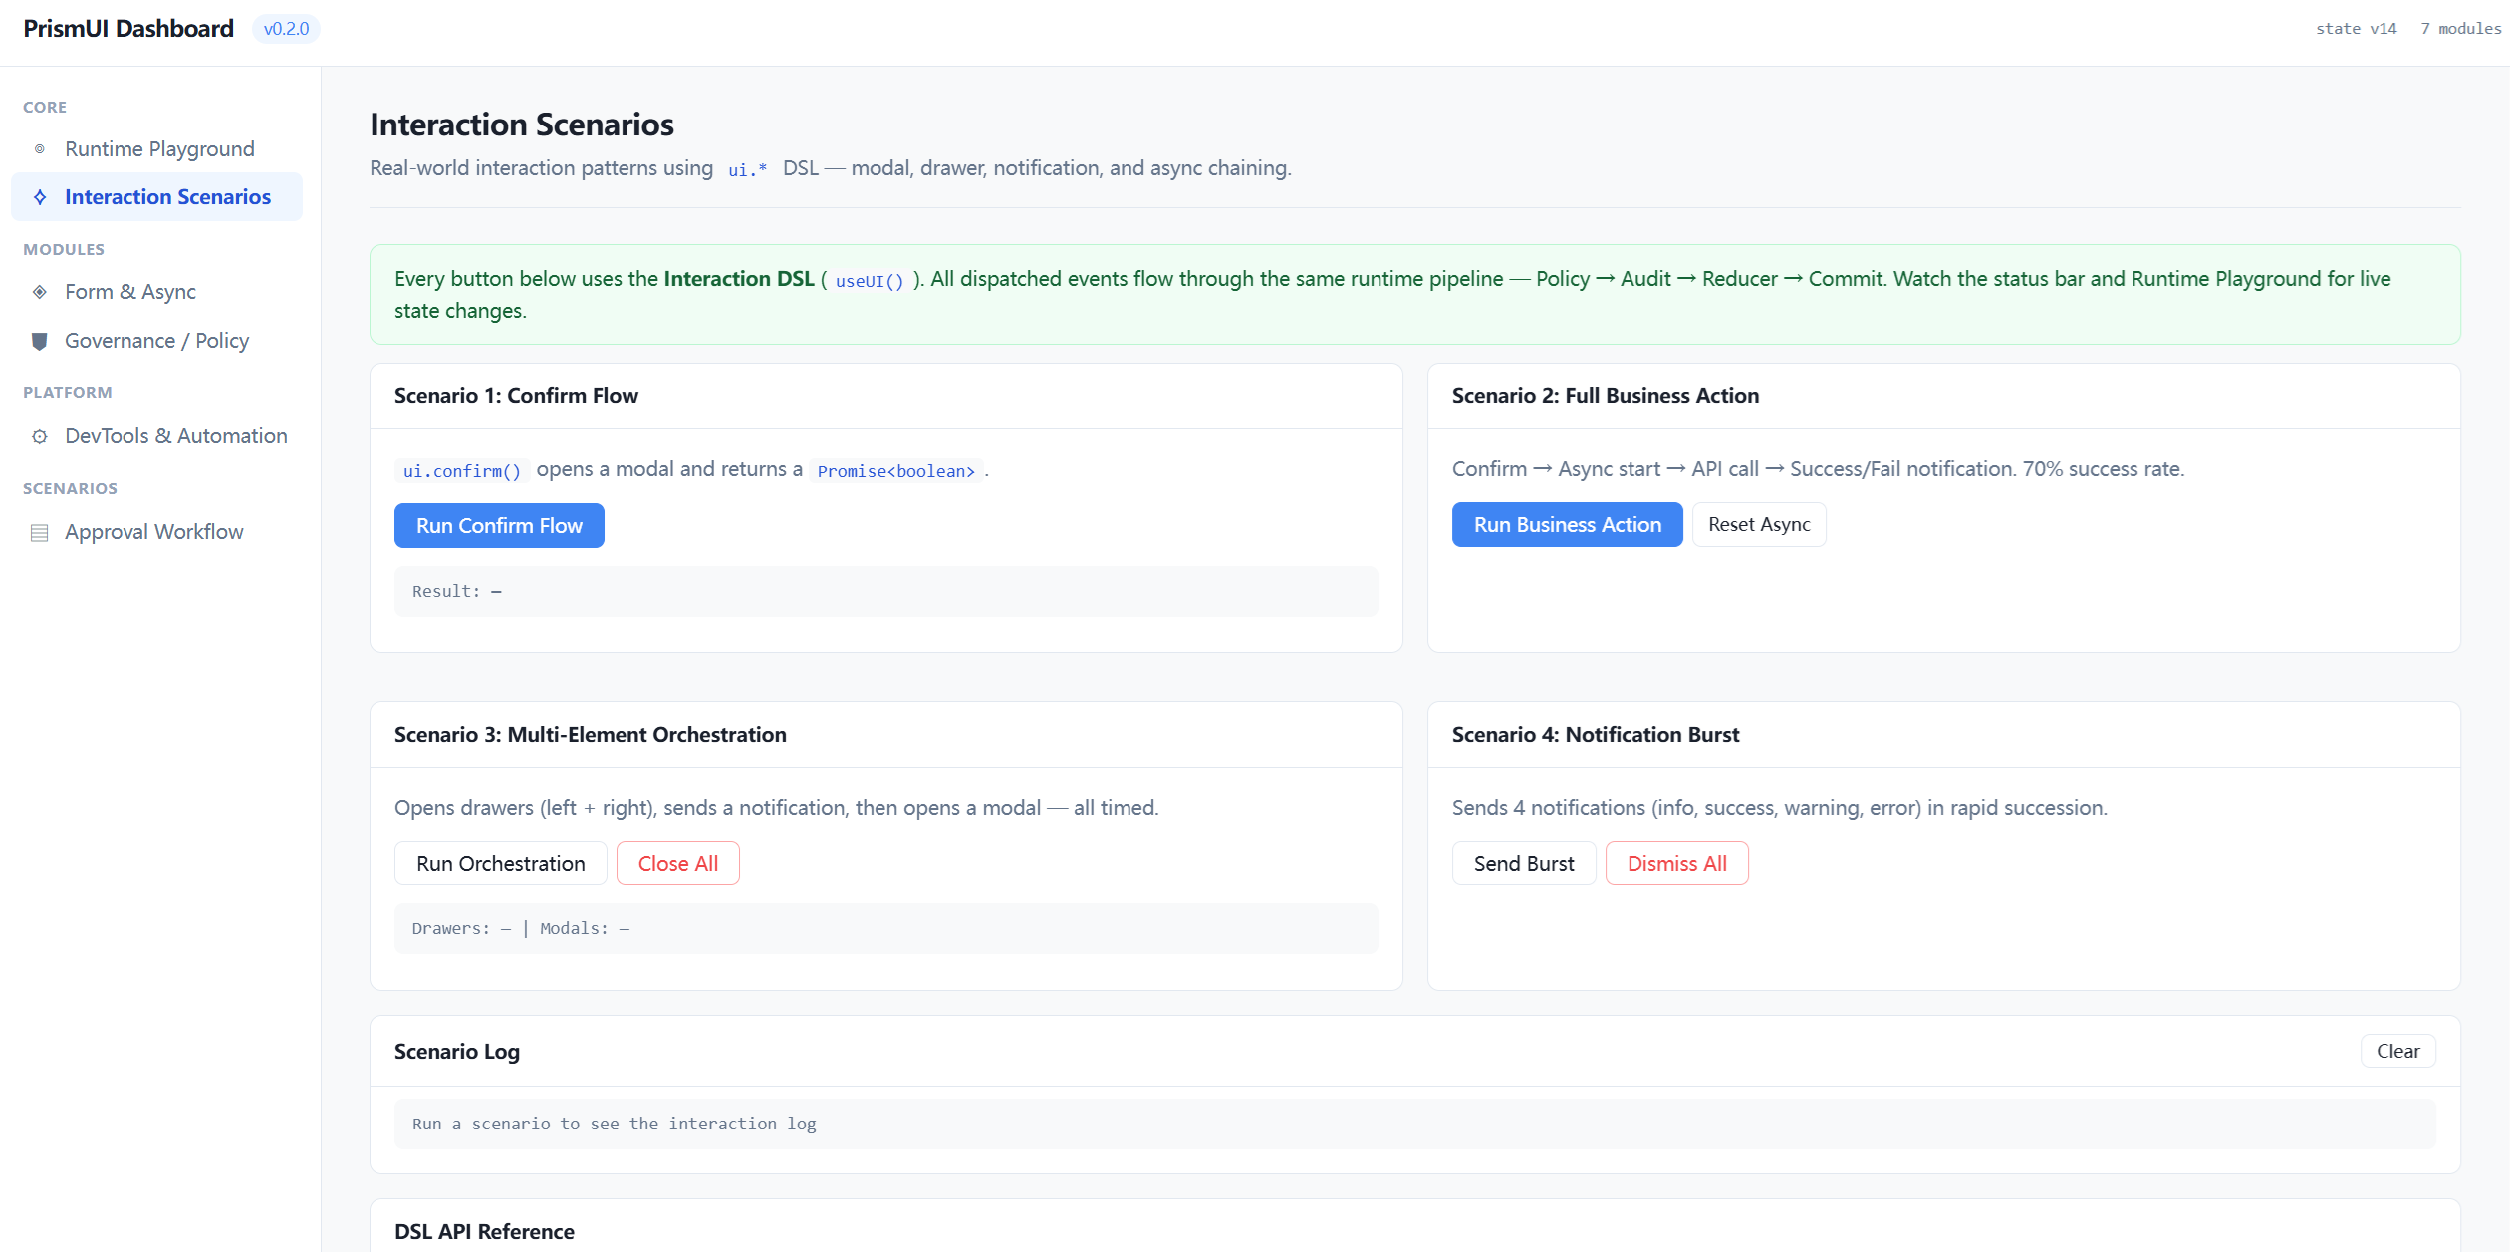Navigate to Approval Workflow scenario

154,531
